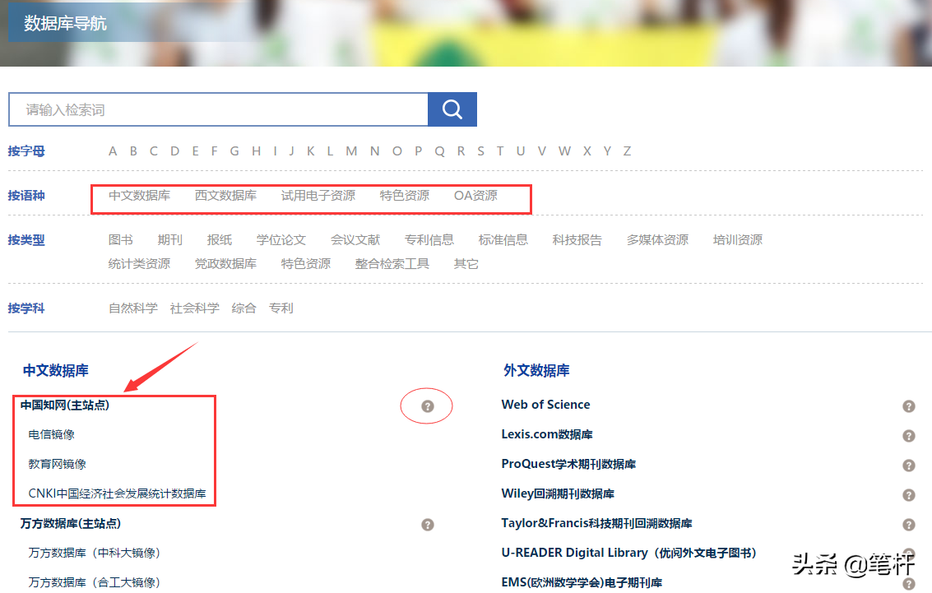Image resolution: width=932 pixels, height=593 pixels.
Task: Select 西文数据库 language filter
Action: (x=225, y=196)
